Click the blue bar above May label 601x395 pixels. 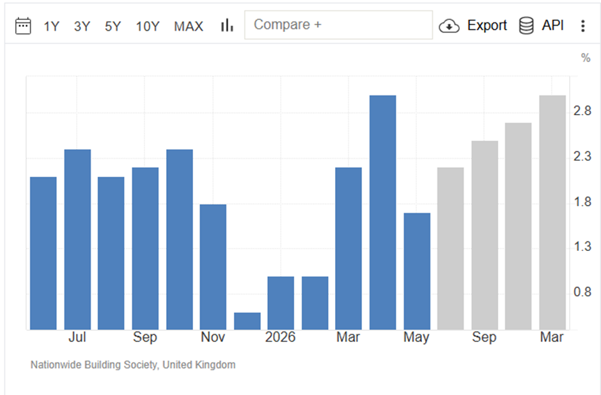click(417, 271)
